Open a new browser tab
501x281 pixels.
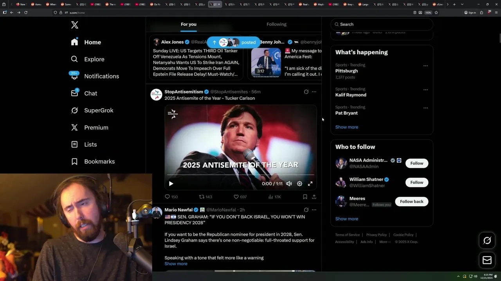point(454,4)
